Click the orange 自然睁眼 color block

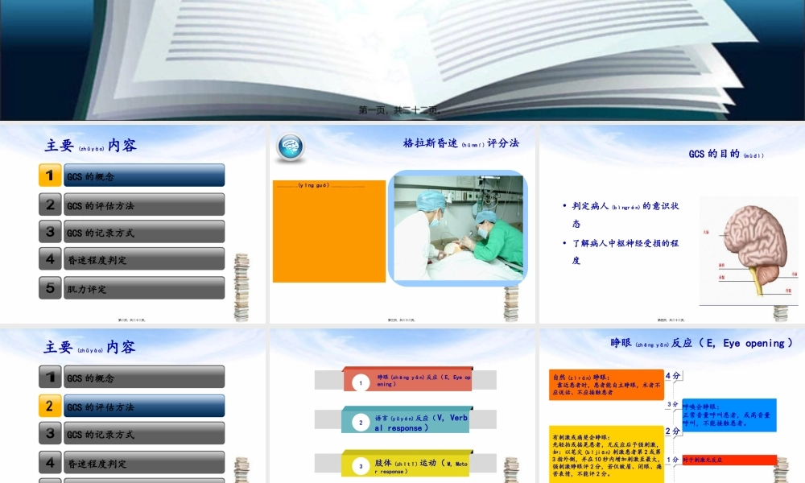pyautogui.click(x=606, y=382)
